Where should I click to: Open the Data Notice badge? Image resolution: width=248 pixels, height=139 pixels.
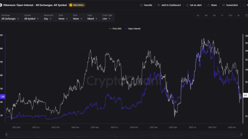pyautogui.click(x=77, y=5)
